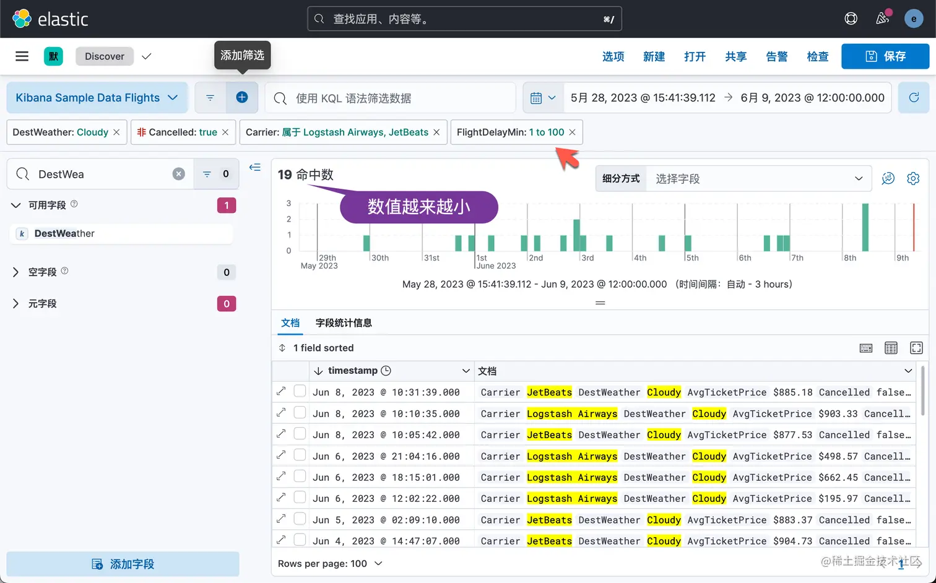Click the 新建 menu item
Image resolution: width=936 pixels, height=583 pixels.
(x=654, y=56)
